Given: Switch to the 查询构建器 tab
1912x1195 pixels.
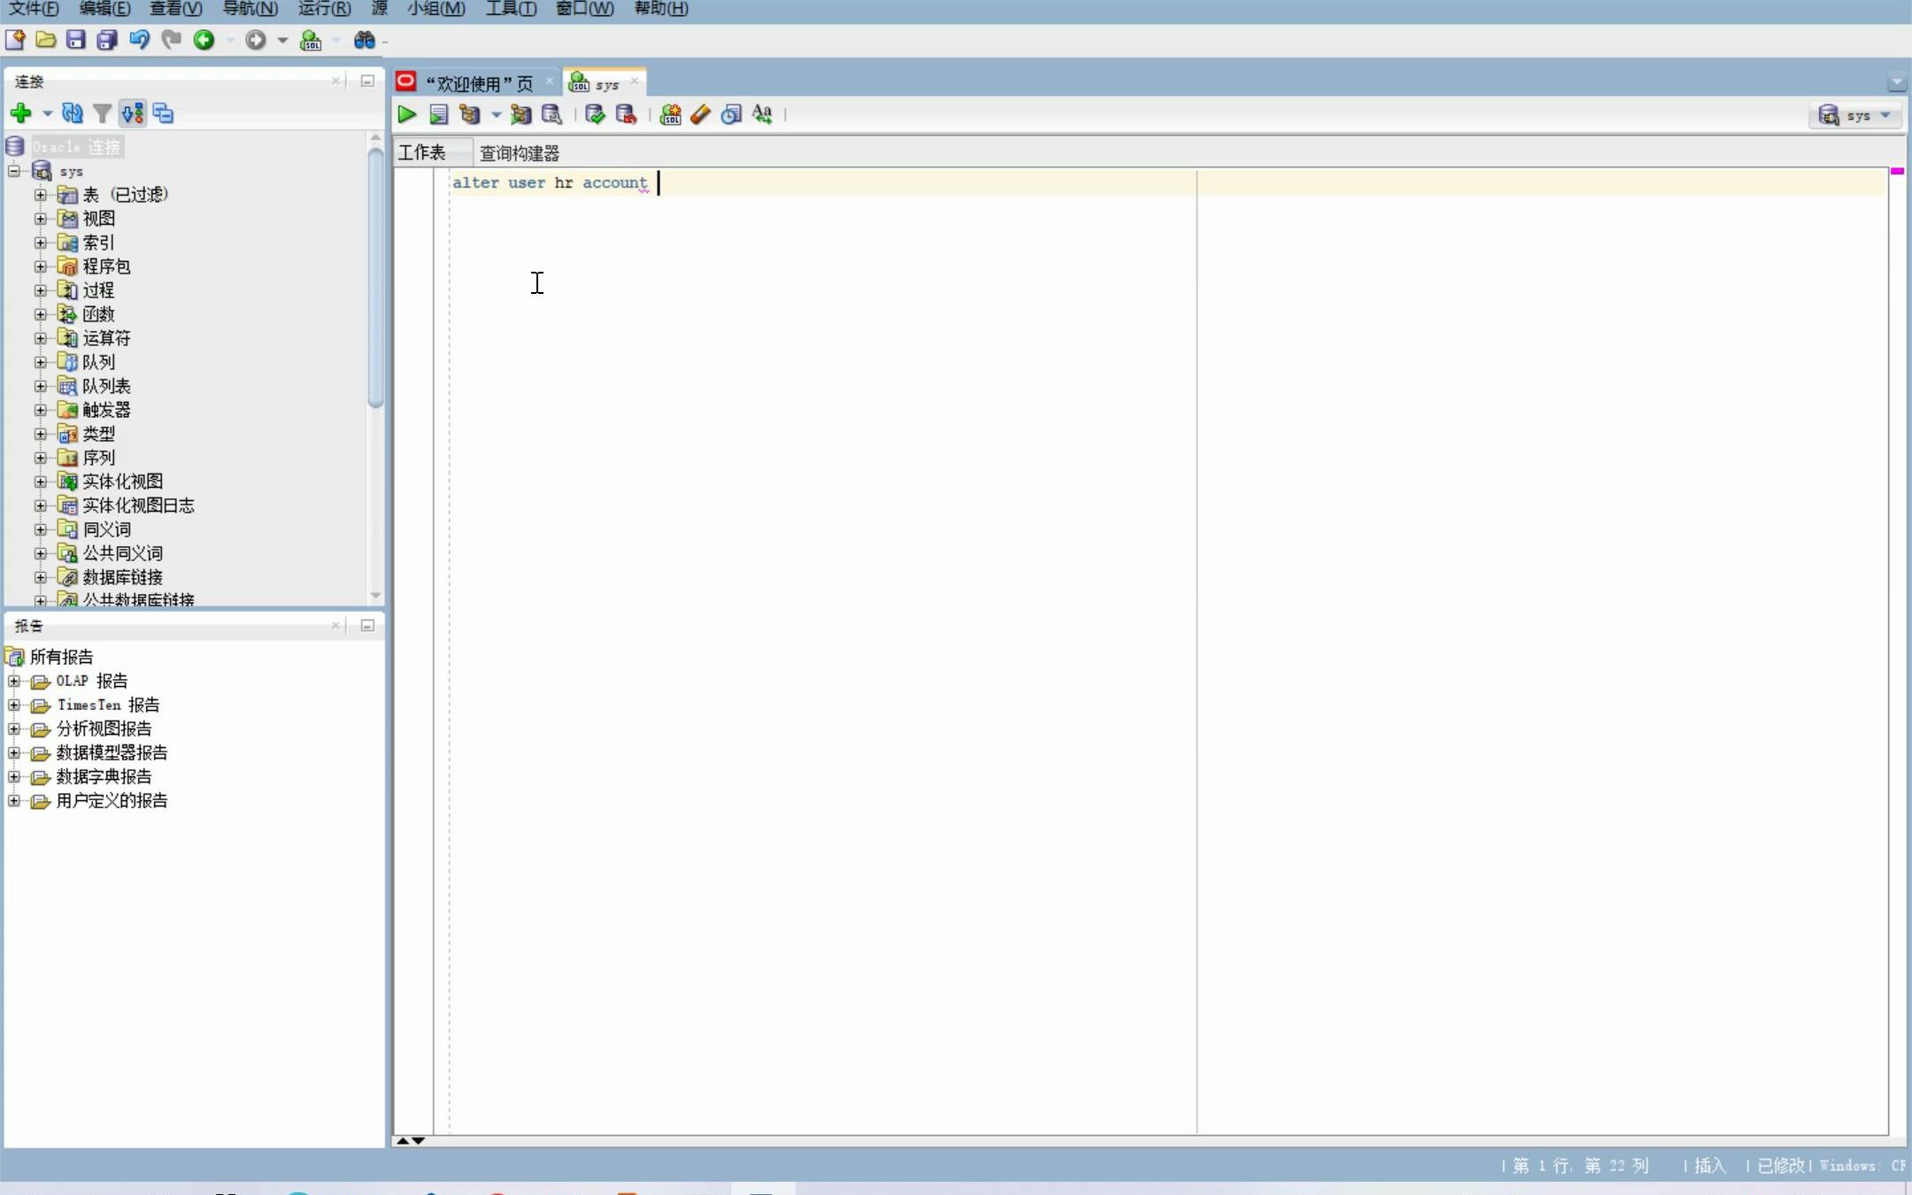Looking at the screenshot, I should [x=519, y=152].
